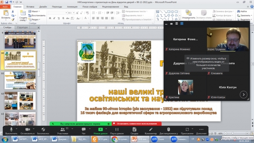Click the Fit slide to window icon
This screenshot has width=254, height=143.
(x=251, y=133)
